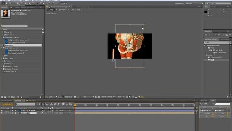The width and height of the screenshot is (232, 131).
Task: Switch to Effects & Presets tab
Action: (211, 40)
